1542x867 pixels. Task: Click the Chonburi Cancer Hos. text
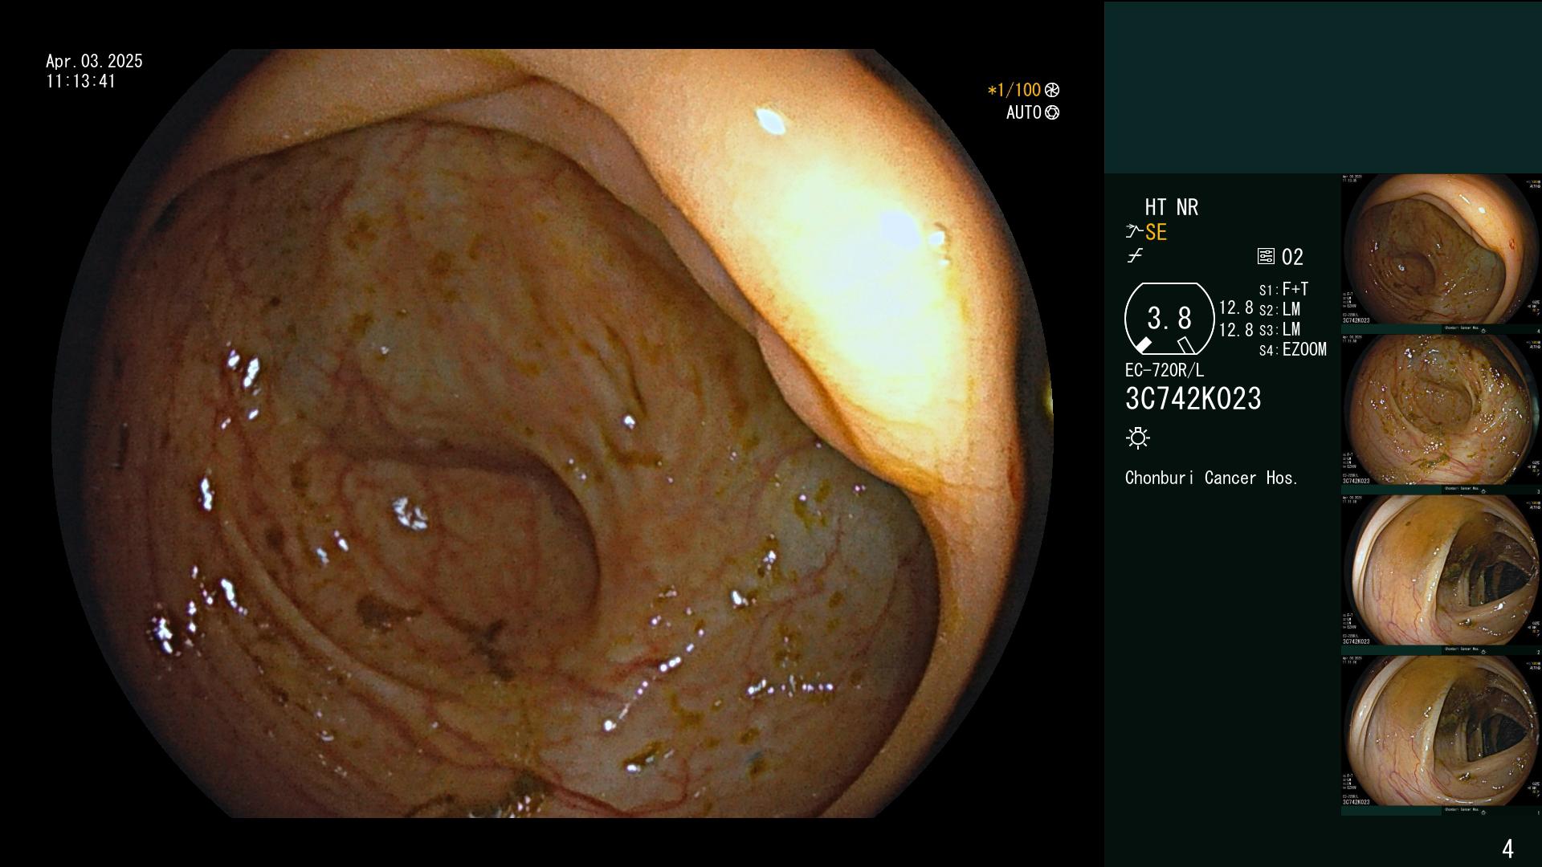[x=1211, y=478]
